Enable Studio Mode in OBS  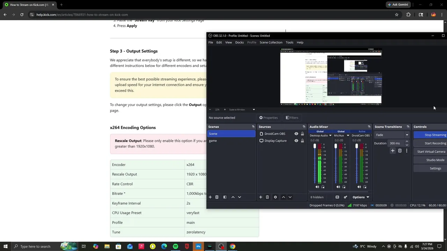(x=430, y=160)
